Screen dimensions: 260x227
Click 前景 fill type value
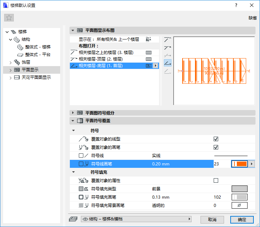pyautogui.click(x=156, y=189)
